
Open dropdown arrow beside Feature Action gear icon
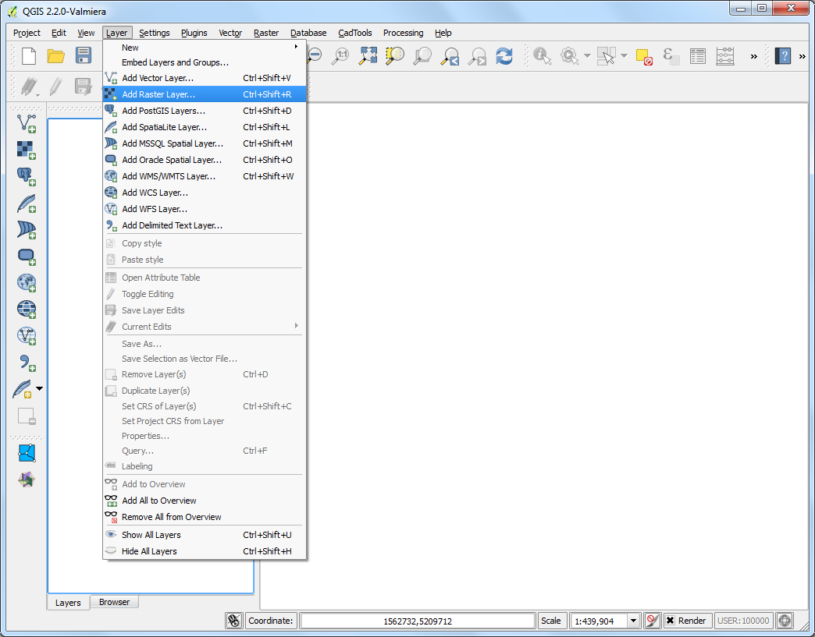[x=587, y=55]
